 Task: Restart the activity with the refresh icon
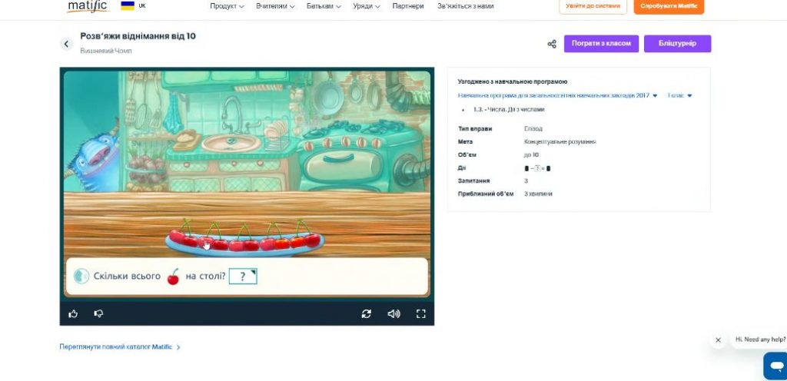[x=367, y=313]
